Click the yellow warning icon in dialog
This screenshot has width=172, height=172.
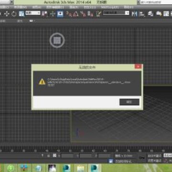(42, 82)
